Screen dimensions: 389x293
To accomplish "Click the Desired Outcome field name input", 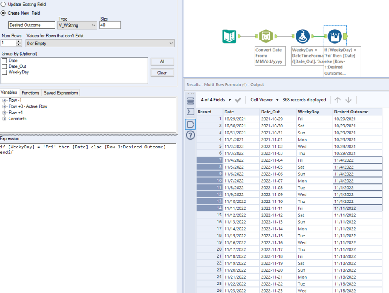I will pos(32,25).
